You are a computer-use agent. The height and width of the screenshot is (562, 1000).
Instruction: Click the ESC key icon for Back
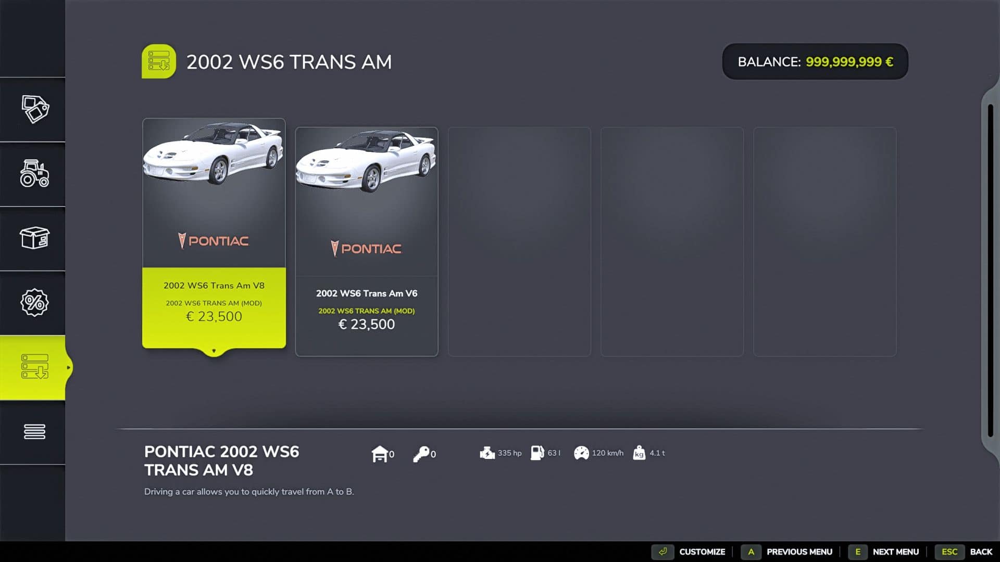(949, 552)
